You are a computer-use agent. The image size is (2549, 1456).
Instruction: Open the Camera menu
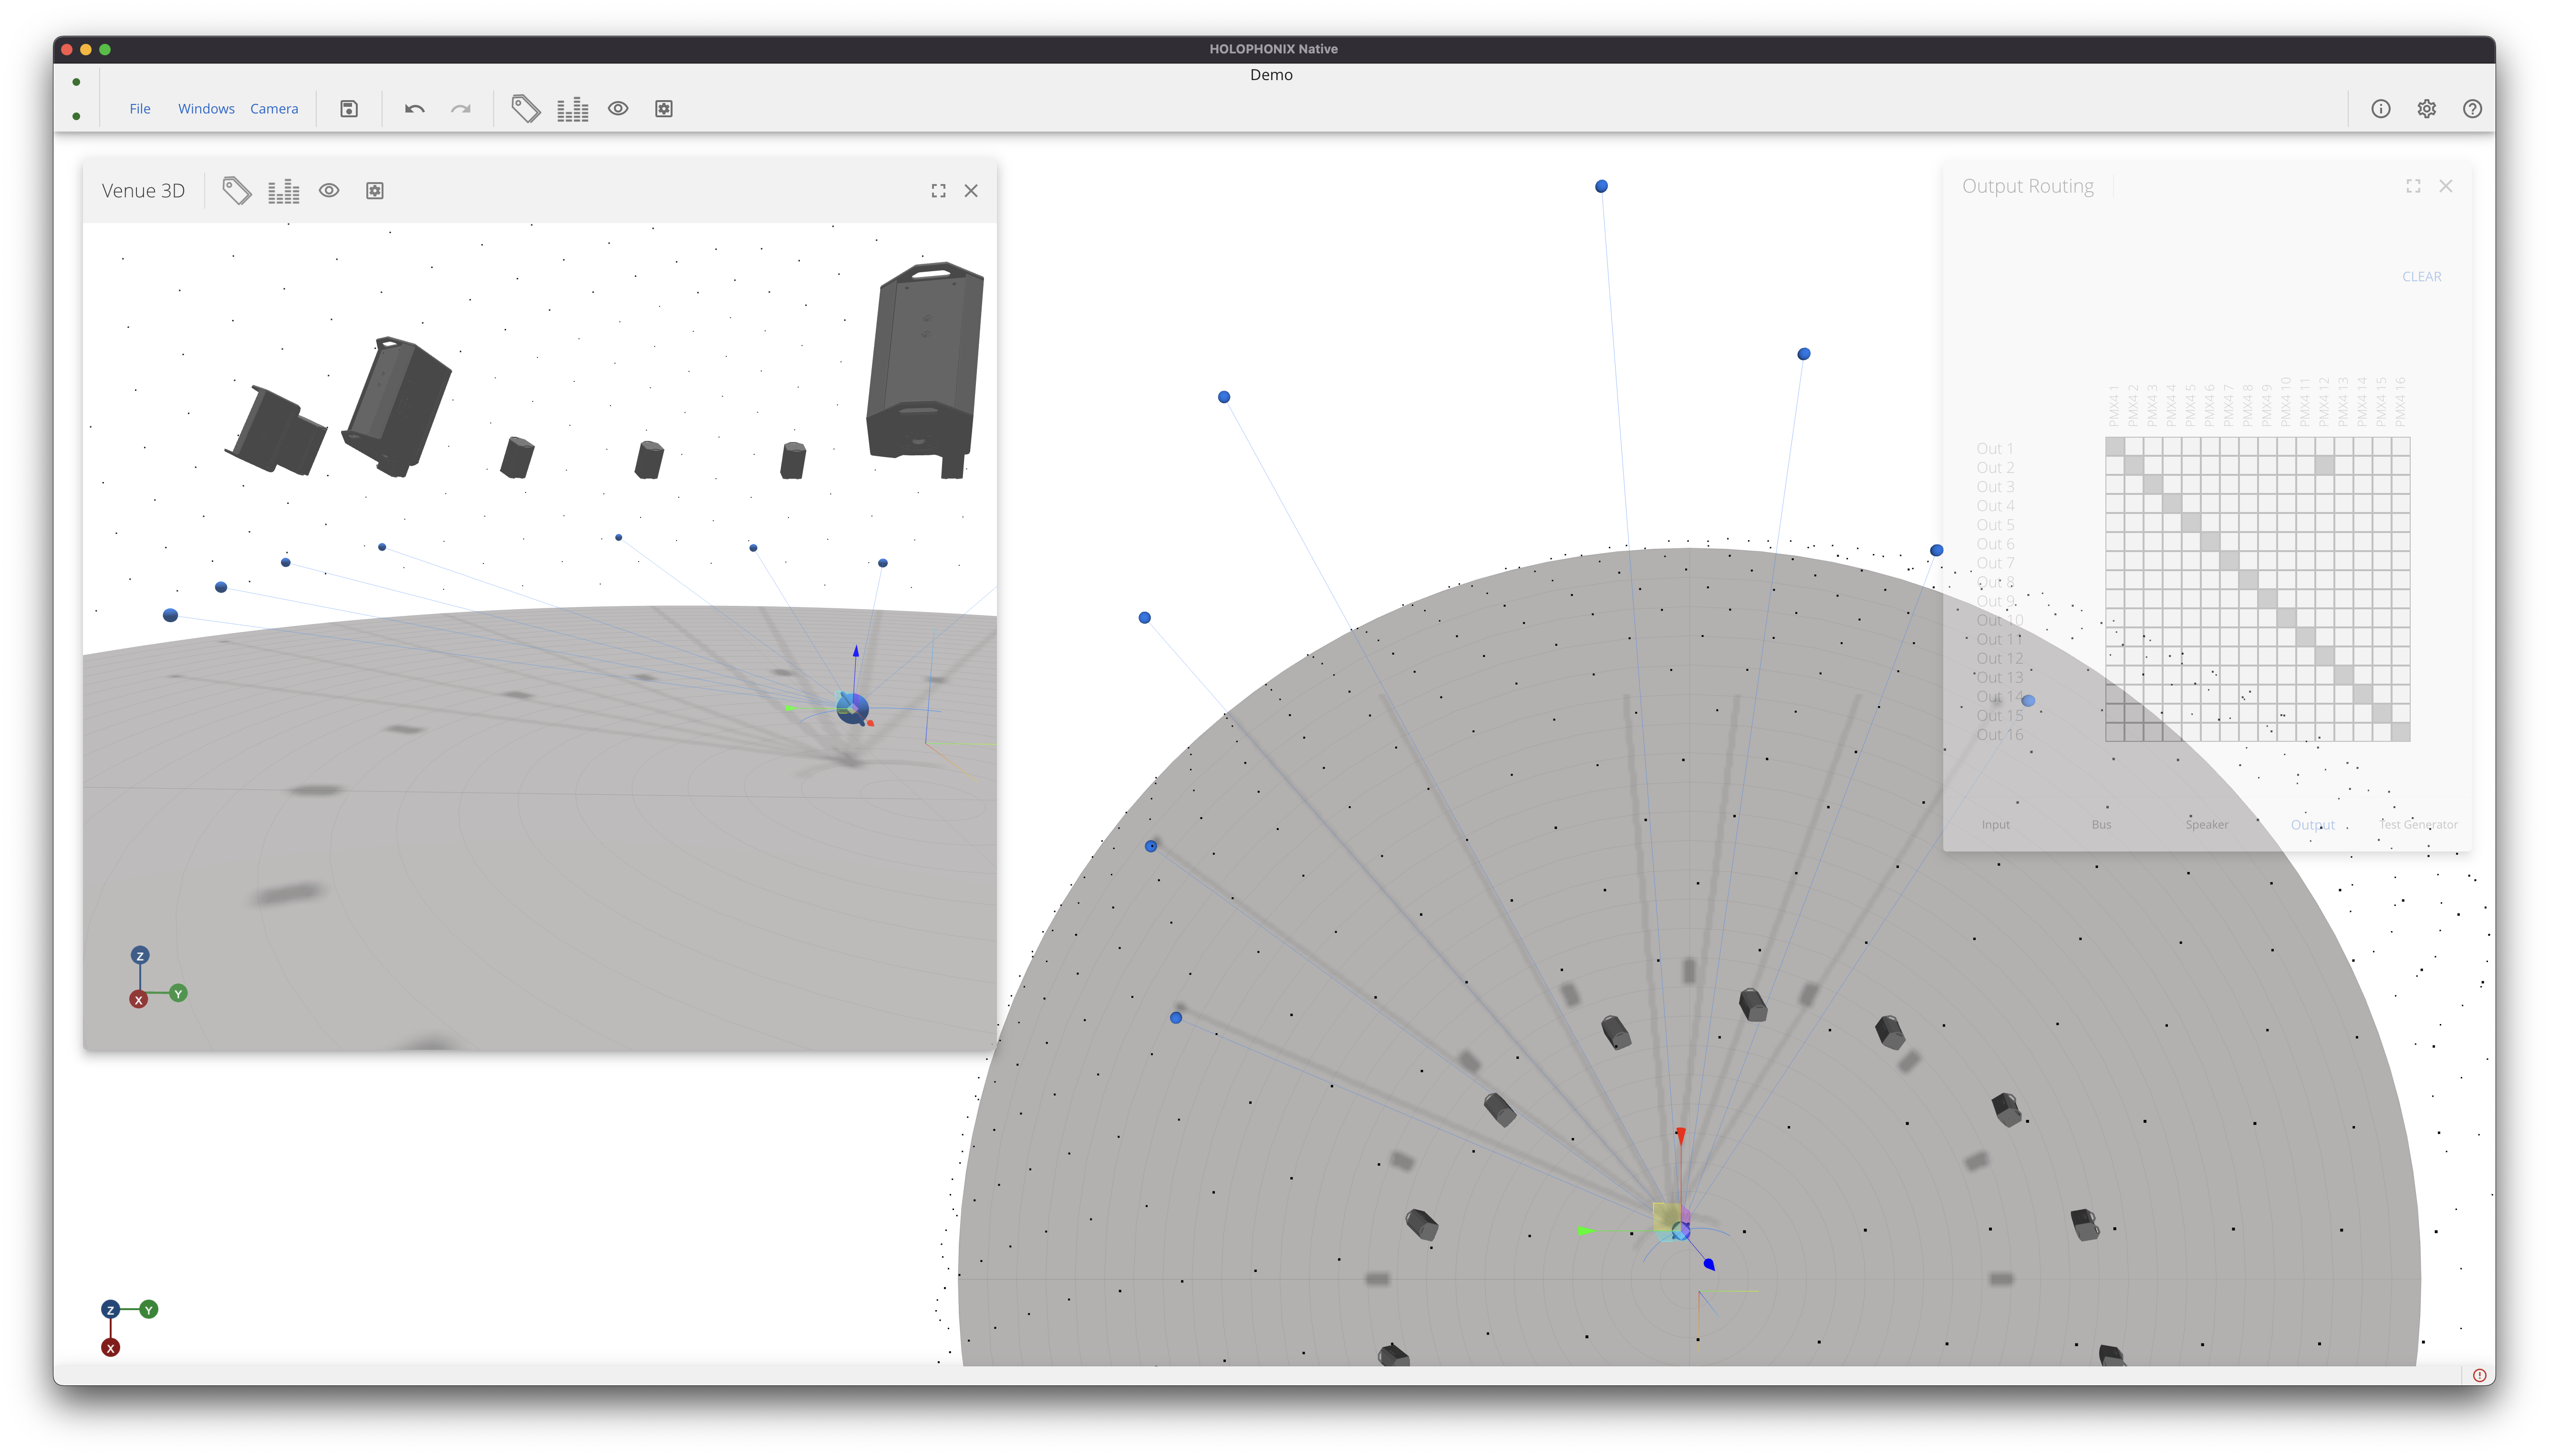pos(274,109)
